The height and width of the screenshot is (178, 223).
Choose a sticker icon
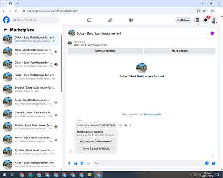(x=82, y=163)
